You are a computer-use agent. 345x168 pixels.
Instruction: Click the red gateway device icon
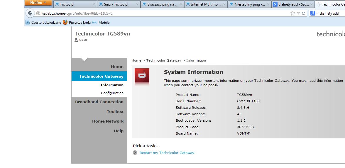(x=142, y=75)
